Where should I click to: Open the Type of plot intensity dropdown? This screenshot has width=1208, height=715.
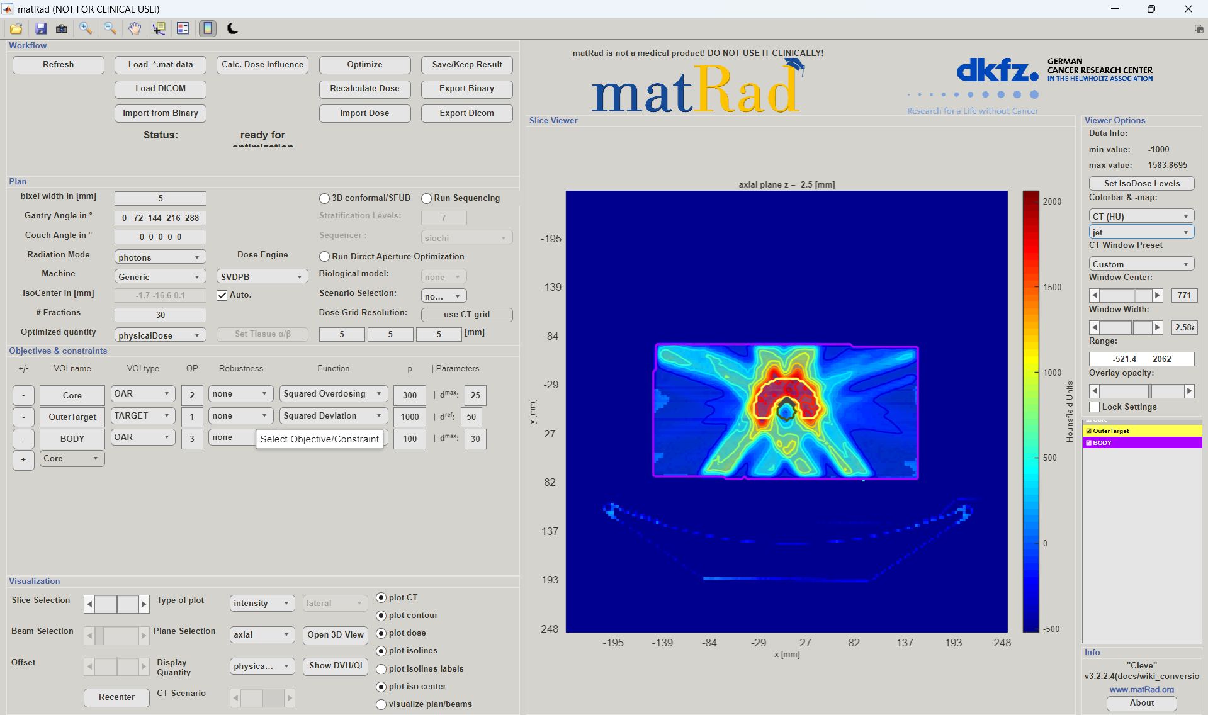pyautogui.click(x=262, y=604)
